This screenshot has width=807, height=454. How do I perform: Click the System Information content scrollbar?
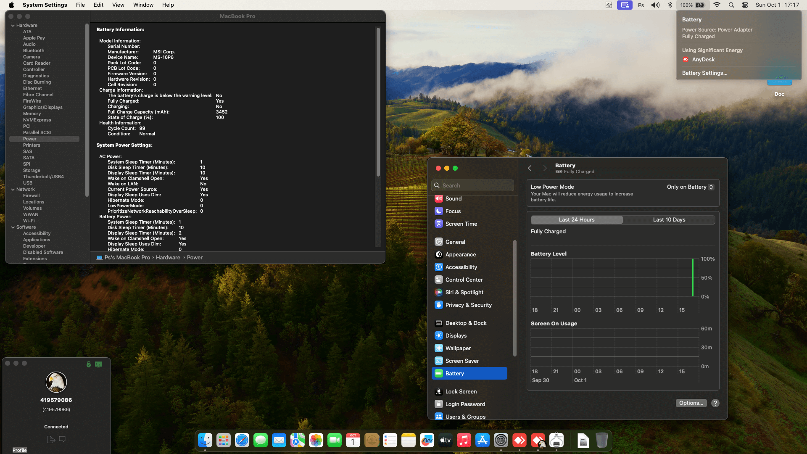click(378, 102)
